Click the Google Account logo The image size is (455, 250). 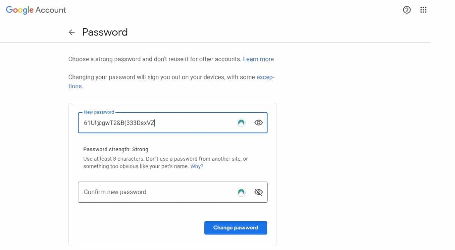[36, 10]
